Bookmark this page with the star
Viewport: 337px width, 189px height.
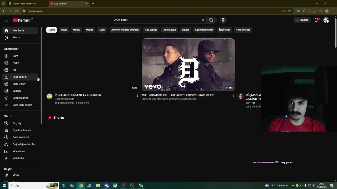coord(290,11)
